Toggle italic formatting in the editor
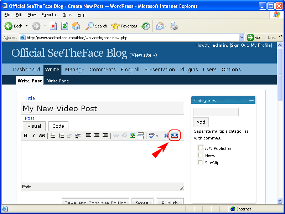The width and height of the screenshot is (285, 214). click(x=33, y=136)
